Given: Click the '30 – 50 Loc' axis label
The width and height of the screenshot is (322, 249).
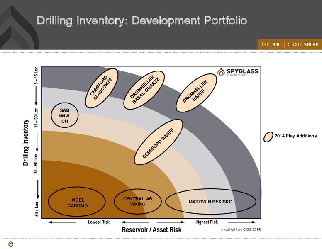Looking at the screenshot, I should pos(36,164).
